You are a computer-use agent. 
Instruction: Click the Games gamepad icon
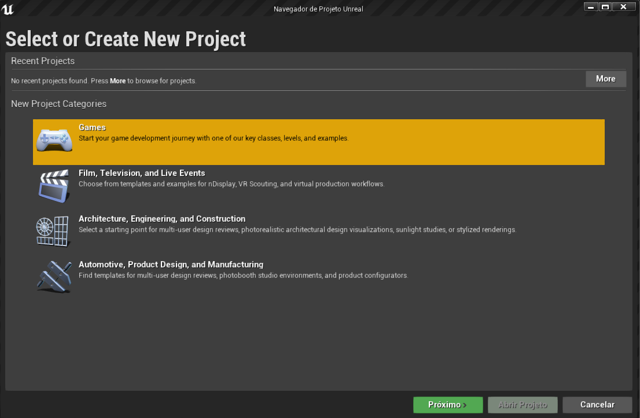point(54,141)
